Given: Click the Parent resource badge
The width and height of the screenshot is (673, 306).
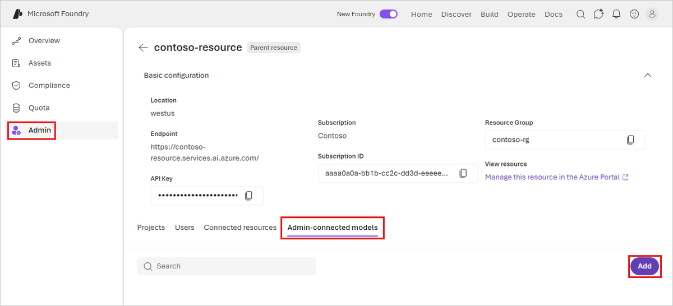Looking at the screenshot, I should point(274,48).
